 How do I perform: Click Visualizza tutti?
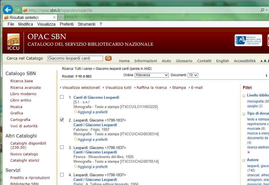118,88
